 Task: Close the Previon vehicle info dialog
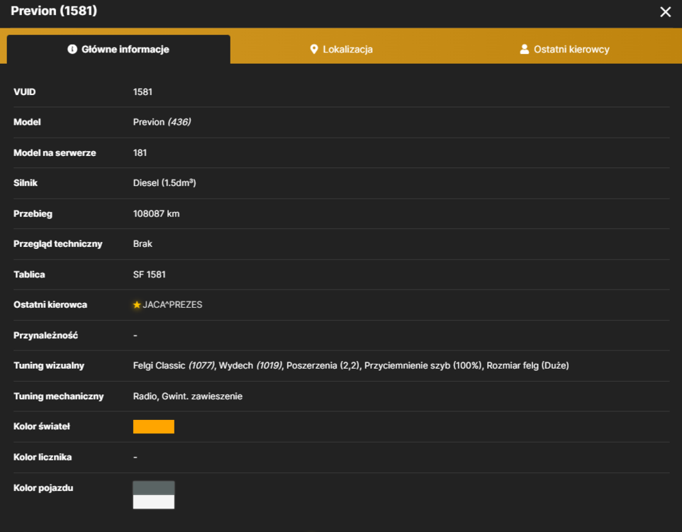(665, 12)
